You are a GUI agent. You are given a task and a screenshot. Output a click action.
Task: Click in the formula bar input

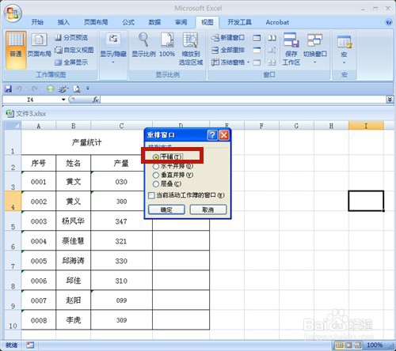(x=243, y=100)
